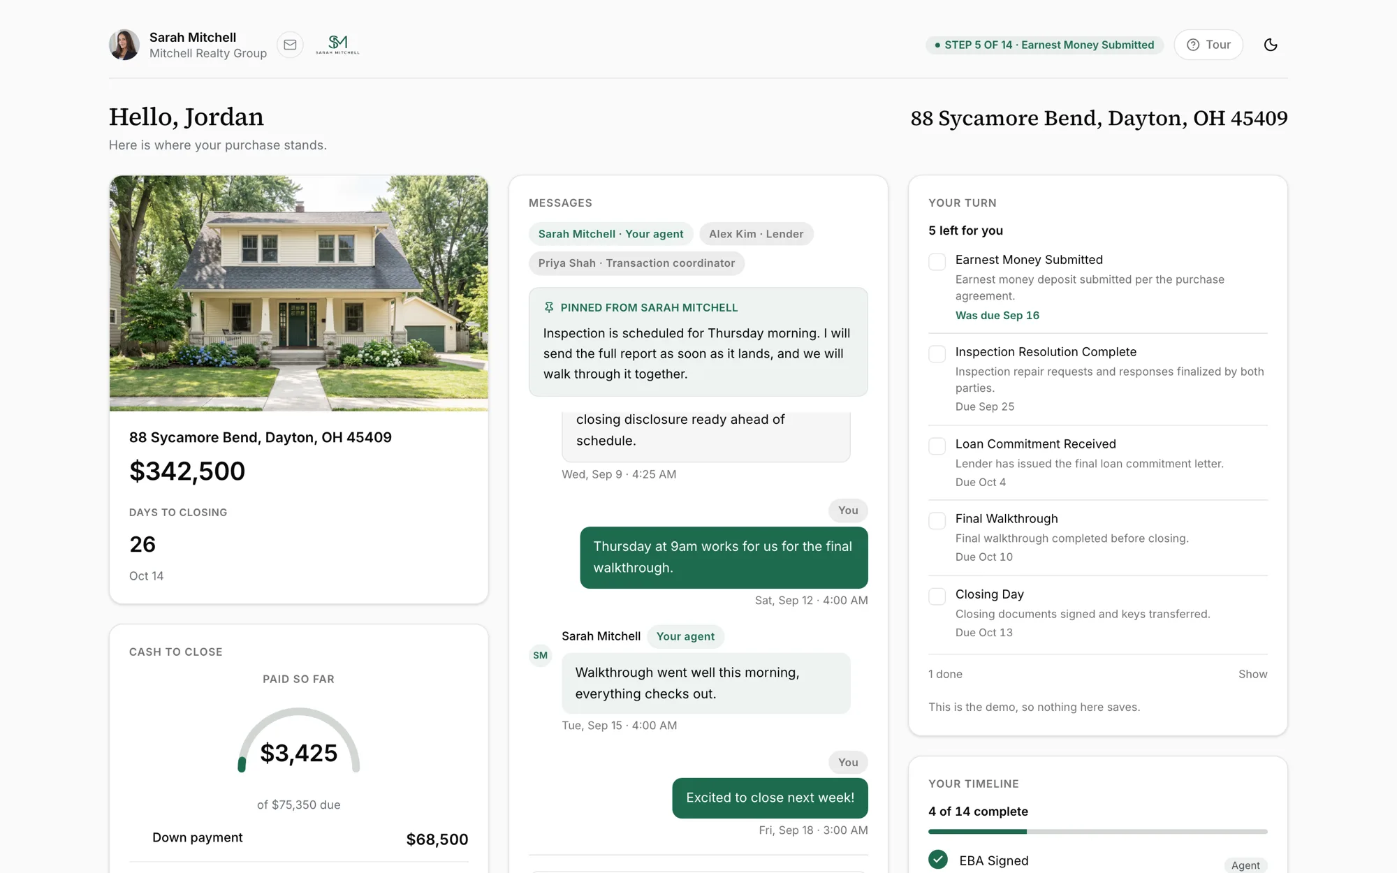Switch to Priya Shah Transaction coordinator tab
This screenshot has width=1397, height=873.
tap(636, 263)
